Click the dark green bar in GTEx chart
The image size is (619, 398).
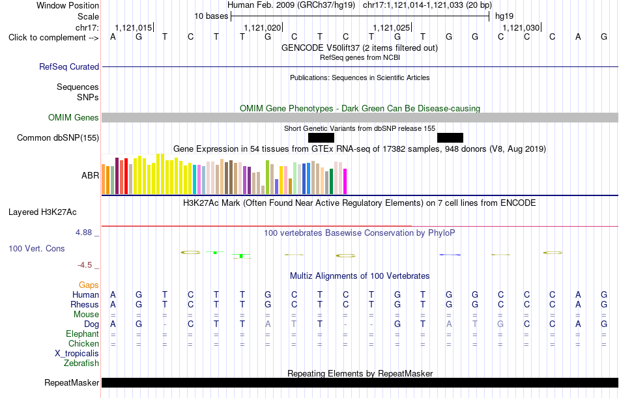[x=331, y=182]
